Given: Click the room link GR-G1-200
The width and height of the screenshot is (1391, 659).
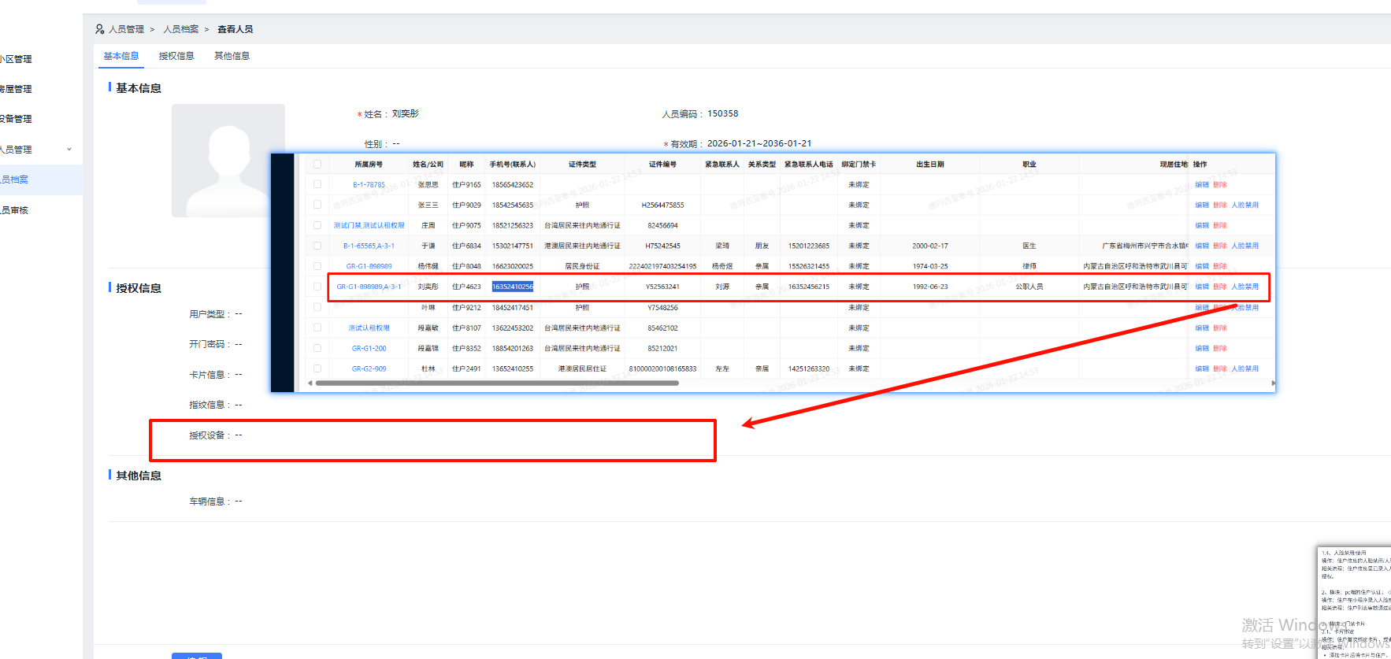Looking at the screenshot, I should [x=369, y=348].
